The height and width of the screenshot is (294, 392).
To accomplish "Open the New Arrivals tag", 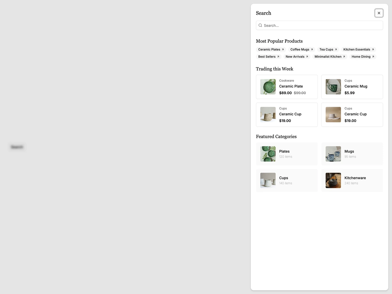I will (x=297, y=57).
